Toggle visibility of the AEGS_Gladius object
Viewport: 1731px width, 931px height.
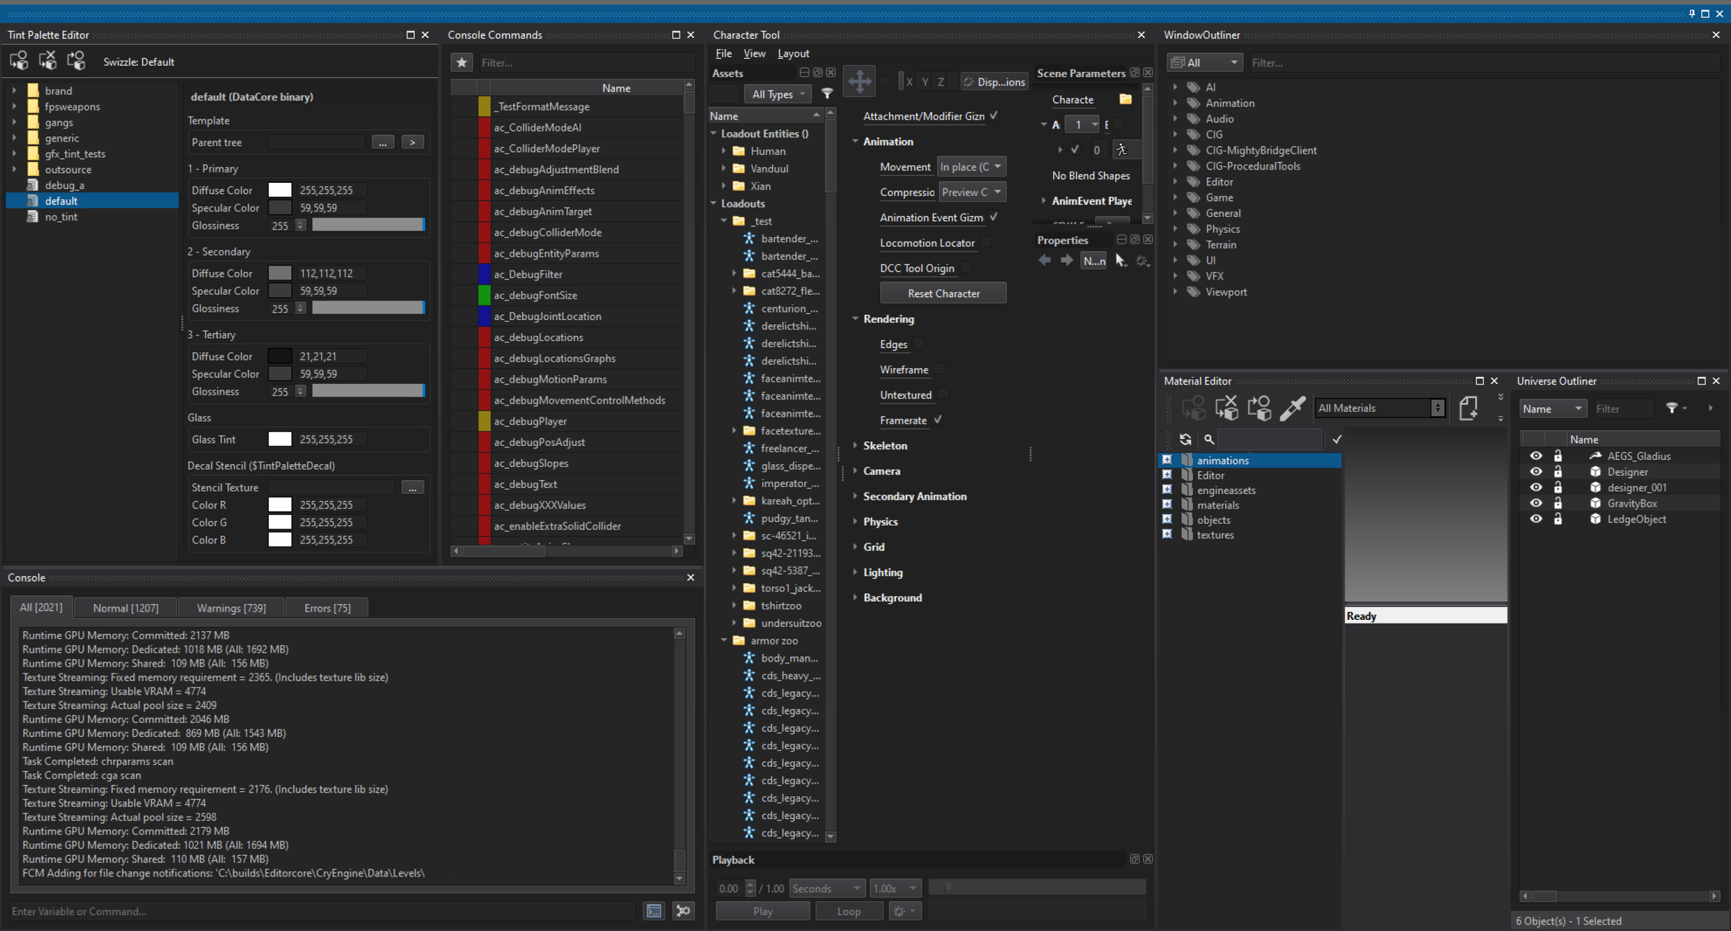[1535, 456]
